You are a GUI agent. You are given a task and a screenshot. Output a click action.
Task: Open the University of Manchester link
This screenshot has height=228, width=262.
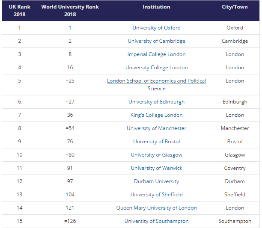pos(156,128)
